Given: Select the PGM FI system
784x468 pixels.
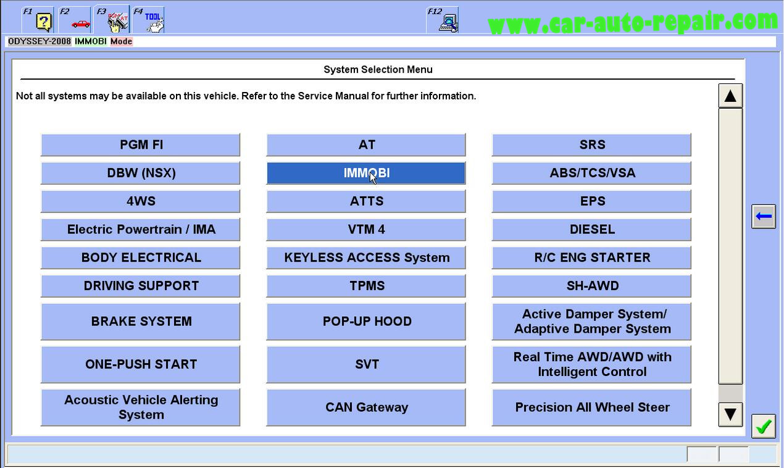Looking at the screenshot, I should coord(140,144).
